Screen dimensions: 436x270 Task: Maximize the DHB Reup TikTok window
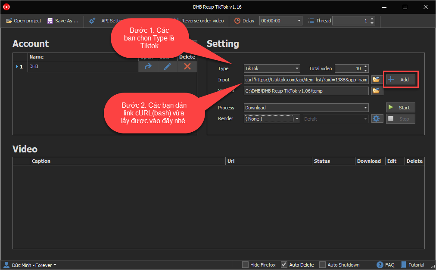405,7
